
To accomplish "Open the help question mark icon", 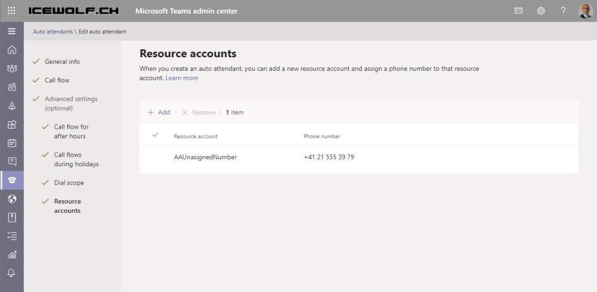I will pos(563,11).
